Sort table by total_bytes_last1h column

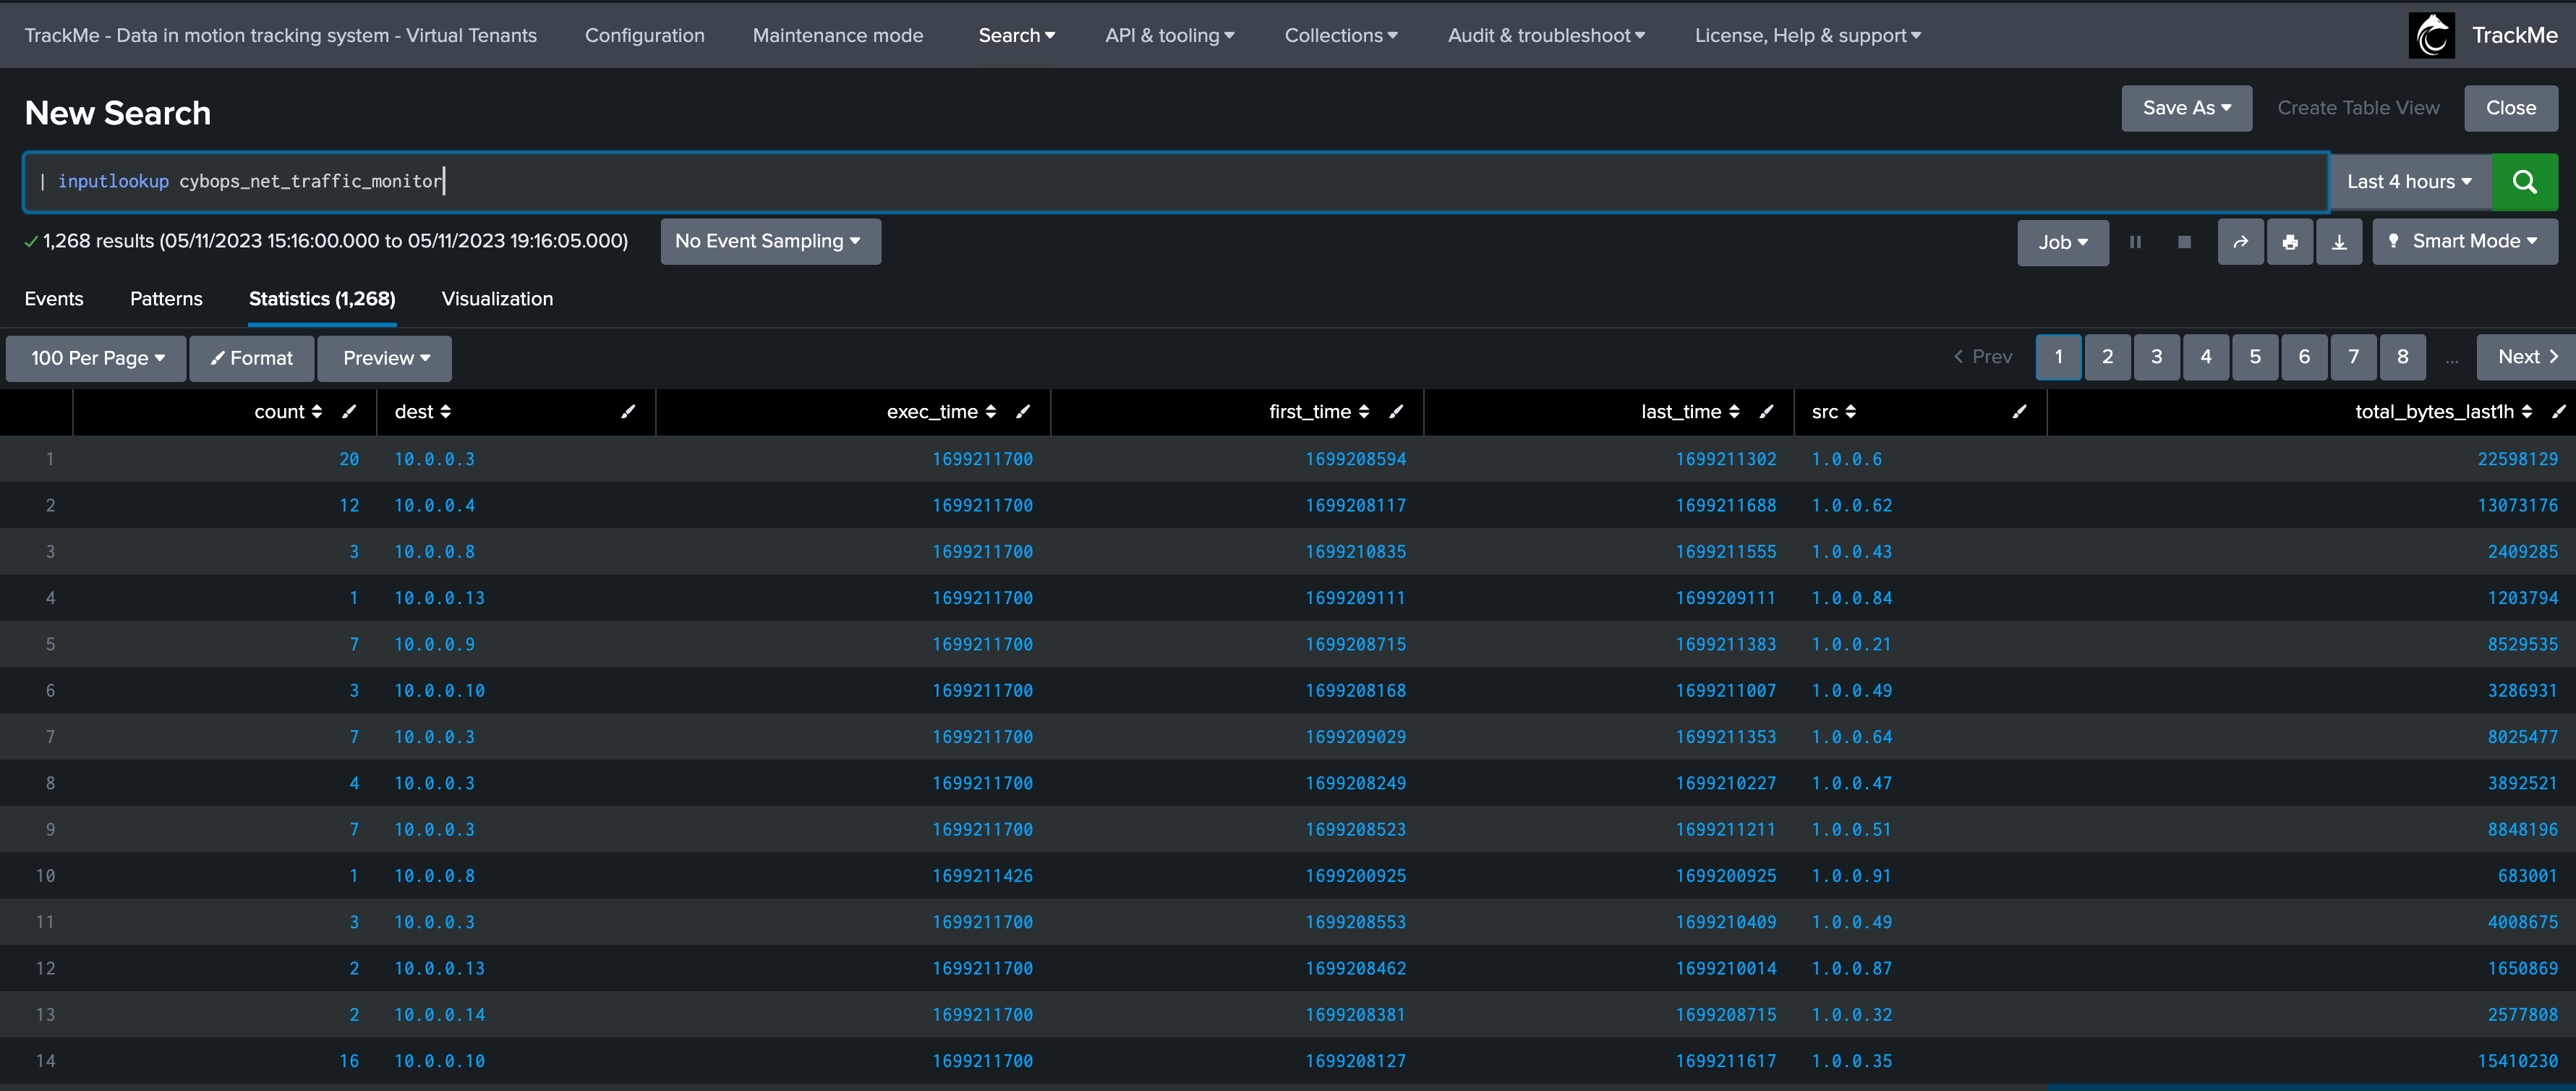click(x=2443, y=411)
